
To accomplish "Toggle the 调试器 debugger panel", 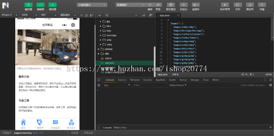I will (x=52, y=5).
